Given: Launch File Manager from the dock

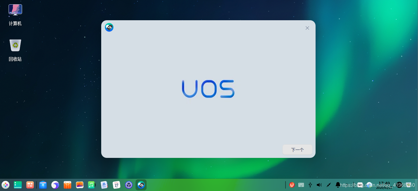Looking at the screenshot, I should pyautogui.click(x=43, y=185).
